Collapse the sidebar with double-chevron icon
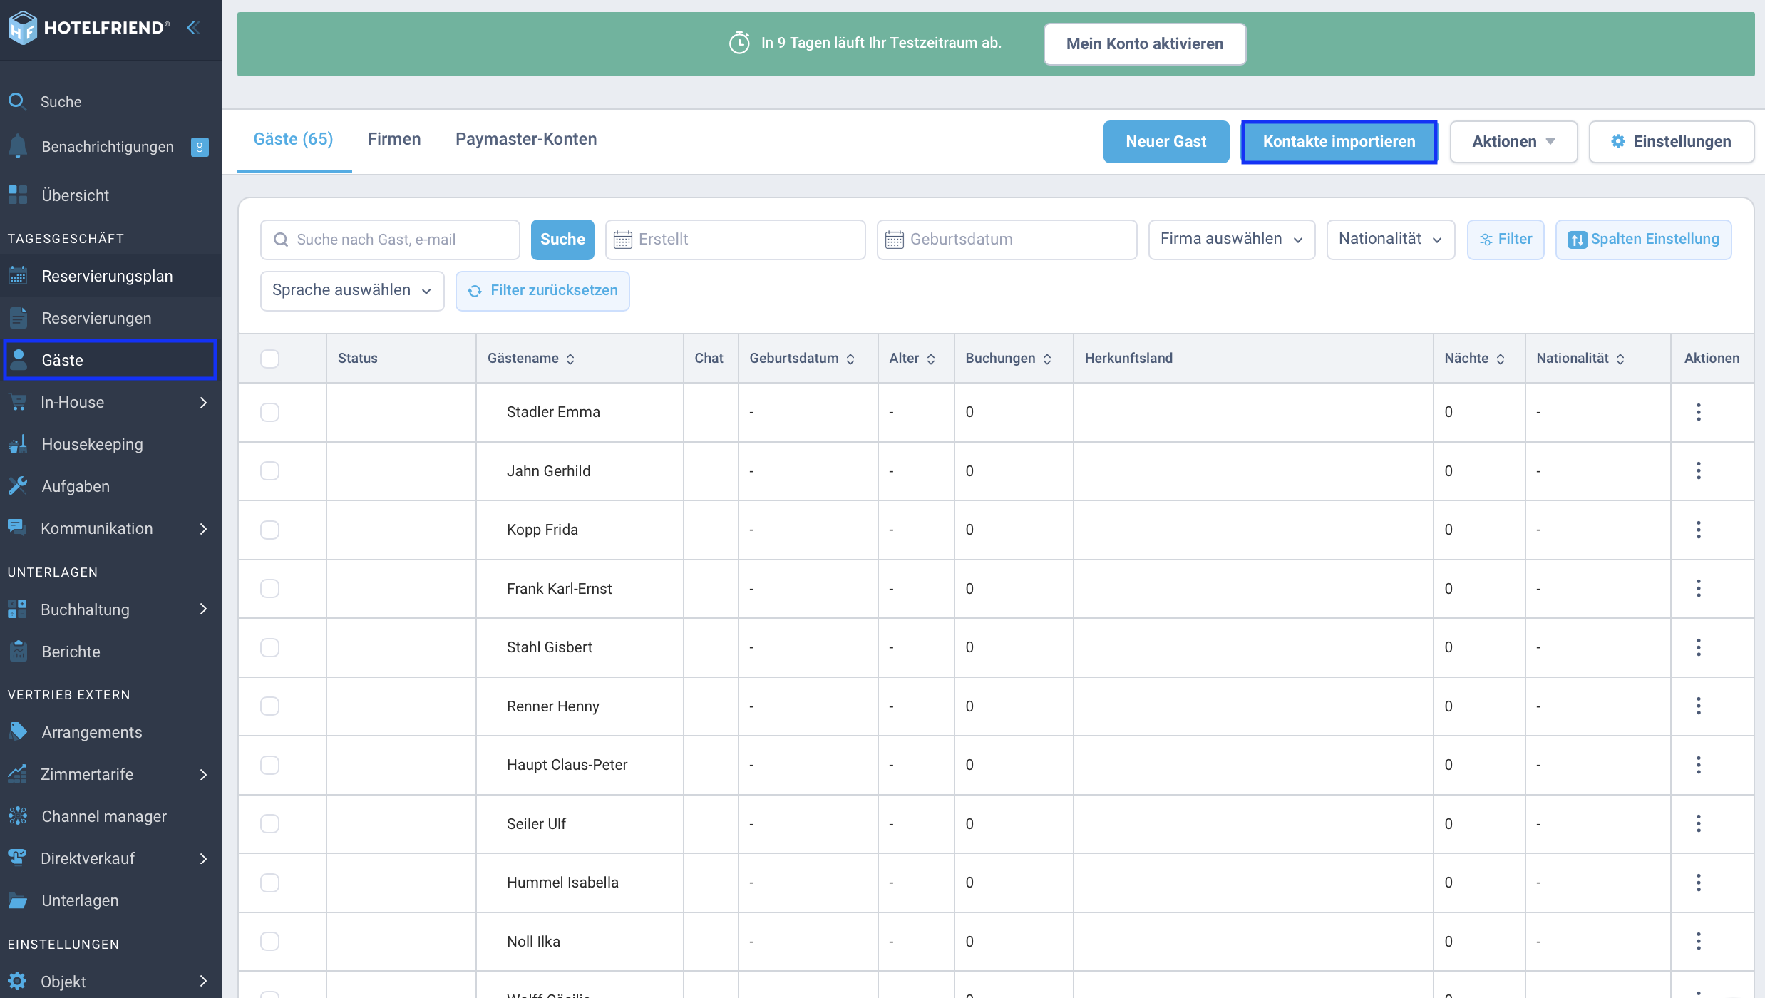The width and height of the screenshot is (1765, 998). (x=193, y=28)
